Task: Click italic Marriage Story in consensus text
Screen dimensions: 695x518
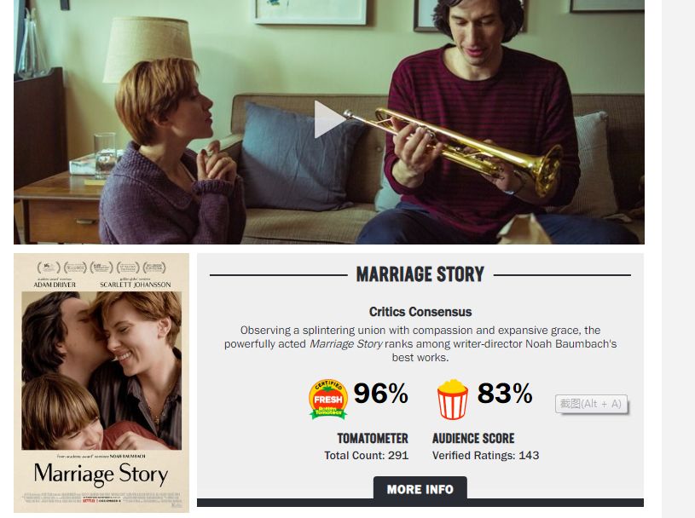Action: click(x=345, y=344)
